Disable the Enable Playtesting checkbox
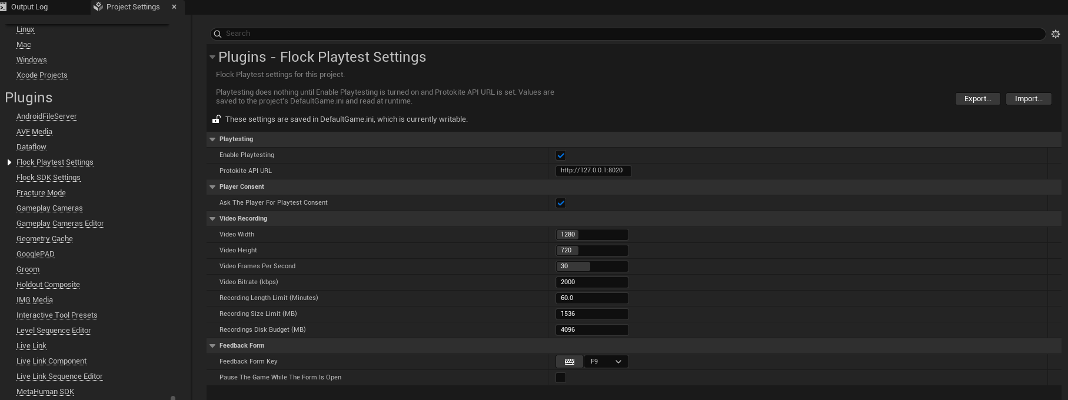Viewport: 1068px width, 400px height. pos(561,155)
